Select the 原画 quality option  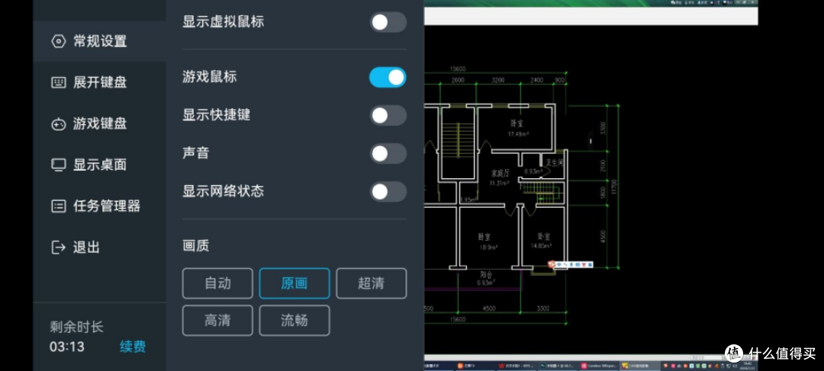[295, 283]
